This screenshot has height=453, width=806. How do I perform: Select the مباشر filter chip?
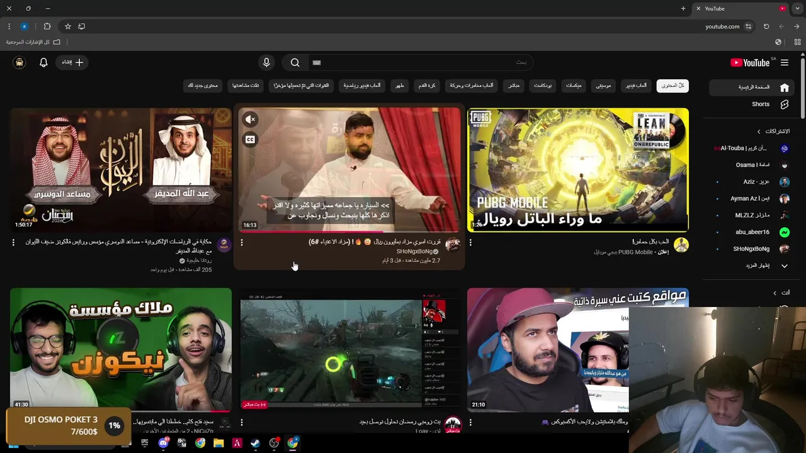coord(514,86)
